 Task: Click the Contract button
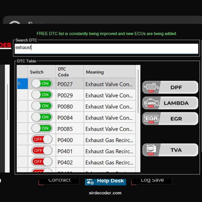pyautogui.click(x=59, y=182)
